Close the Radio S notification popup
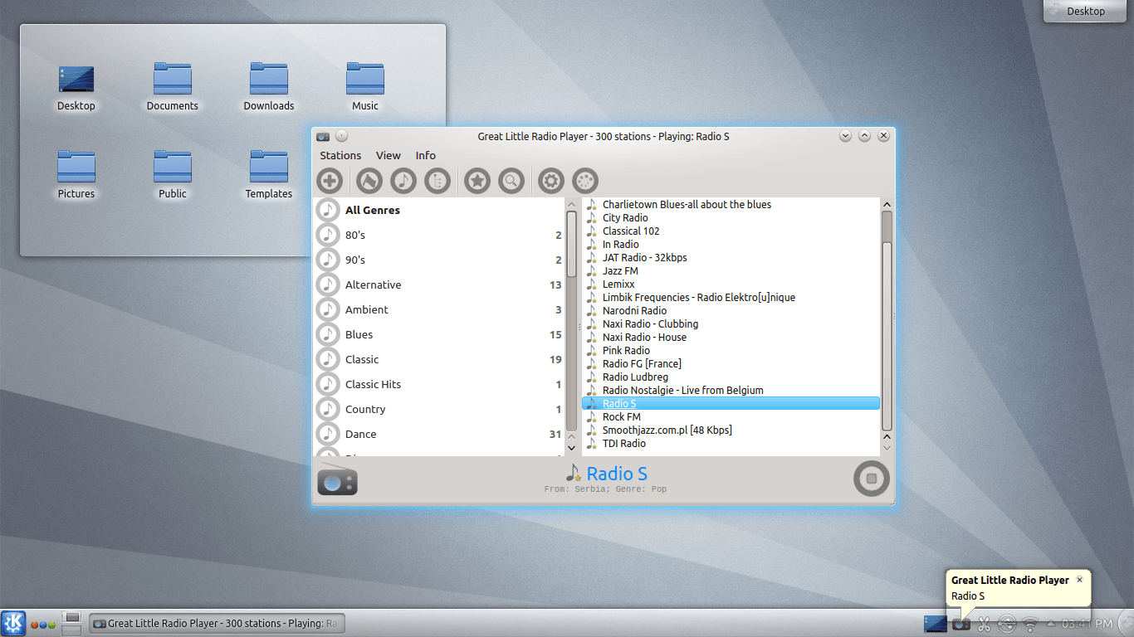1134x637 pixels. coord(1079,580)
